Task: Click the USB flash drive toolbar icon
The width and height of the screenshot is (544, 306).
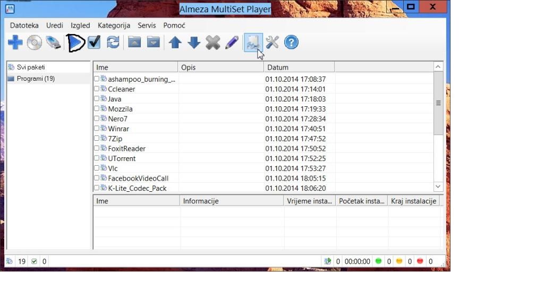Action: [x=53, y=42]
